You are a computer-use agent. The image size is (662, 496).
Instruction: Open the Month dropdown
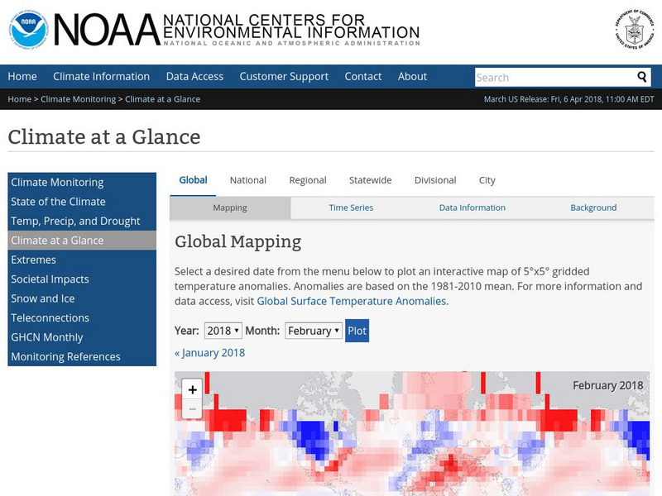pos(313,331)
